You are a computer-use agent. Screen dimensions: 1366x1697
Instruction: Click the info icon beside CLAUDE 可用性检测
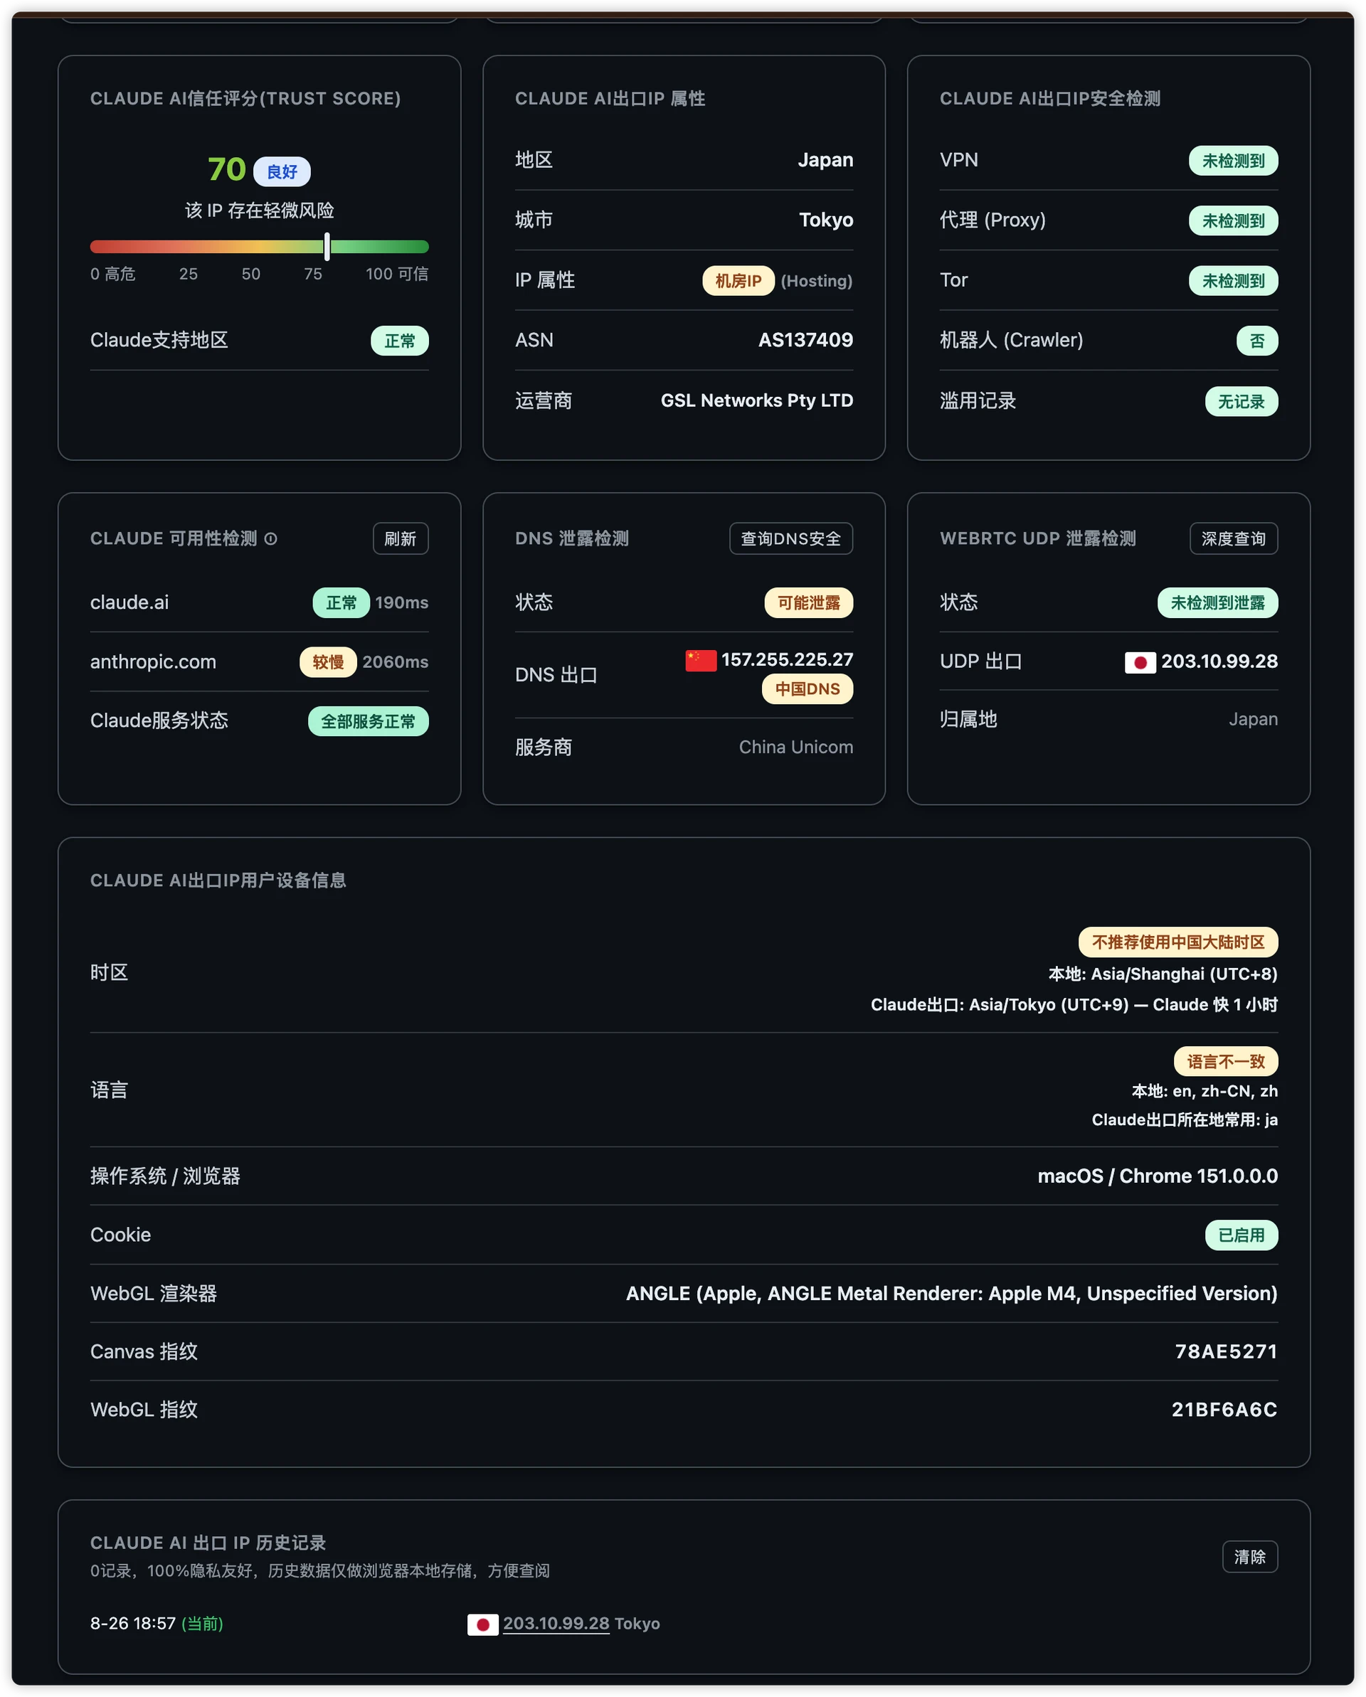coord(270,538)
